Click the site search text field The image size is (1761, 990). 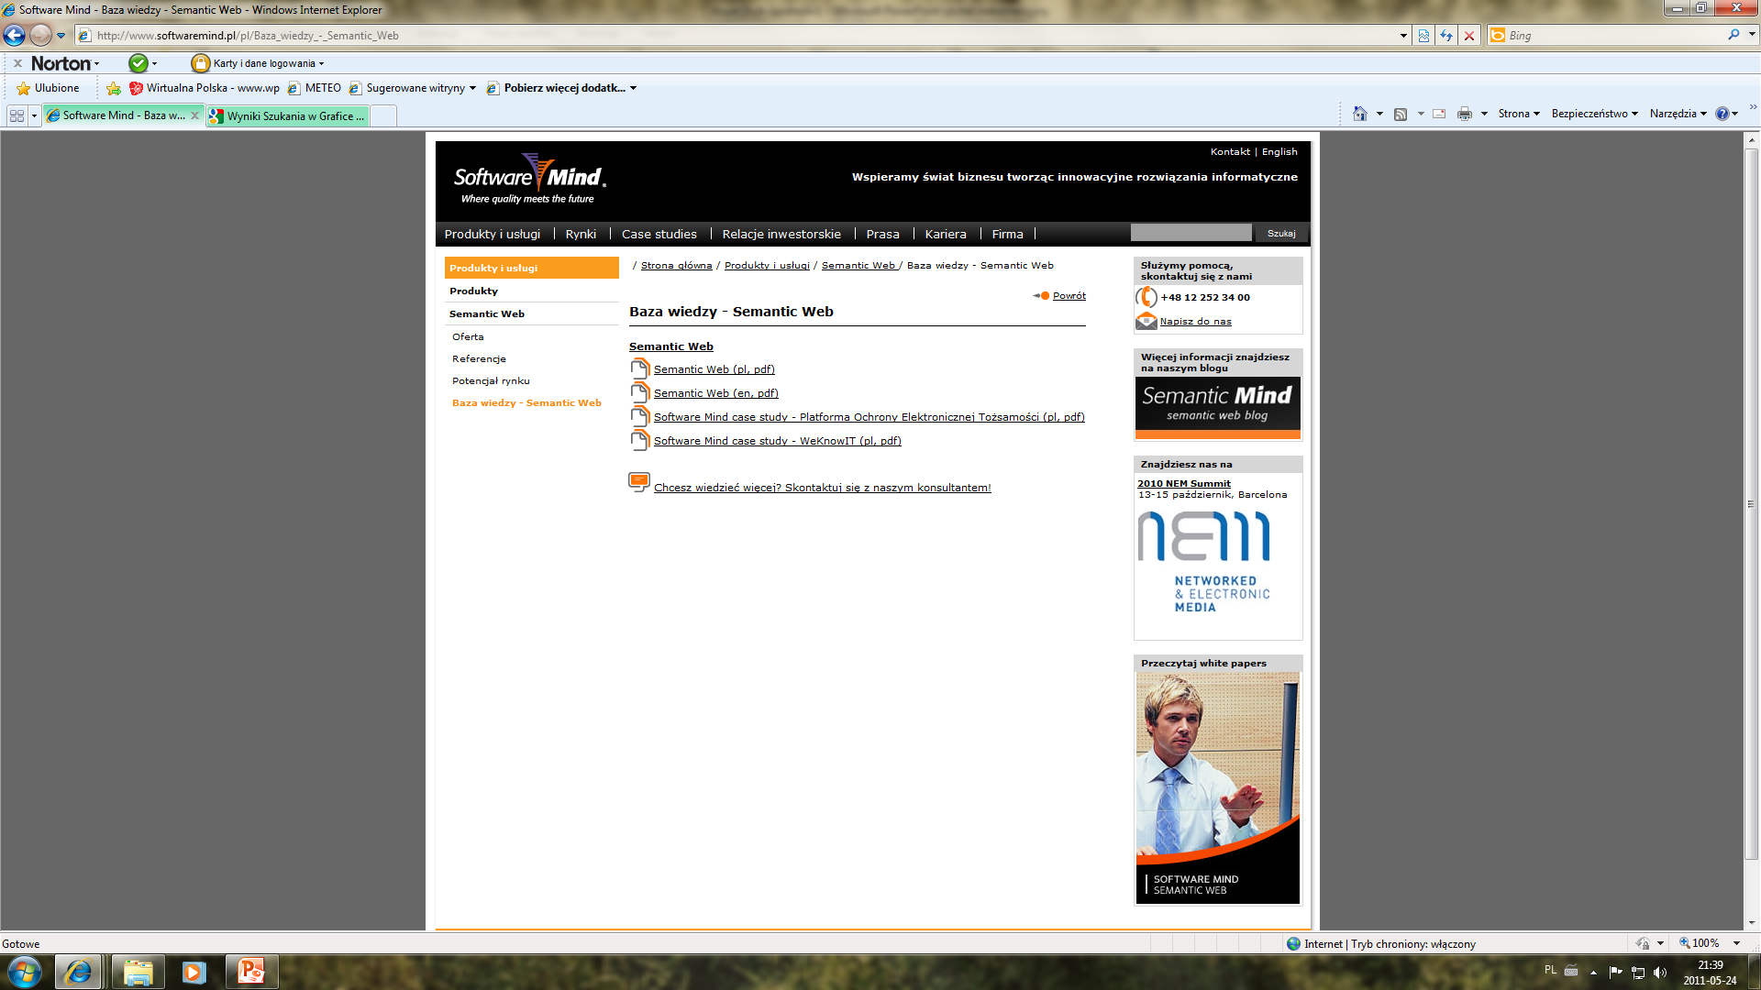[1191, 233]
